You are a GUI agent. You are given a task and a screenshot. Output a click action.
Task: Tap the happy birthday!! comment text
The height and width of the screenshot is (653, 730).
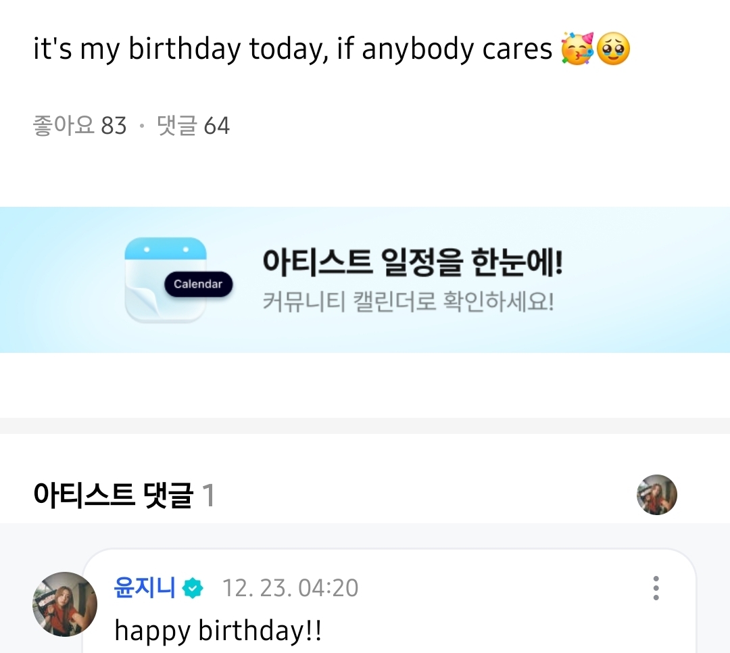pyautogui.click(x=218, y=631)
